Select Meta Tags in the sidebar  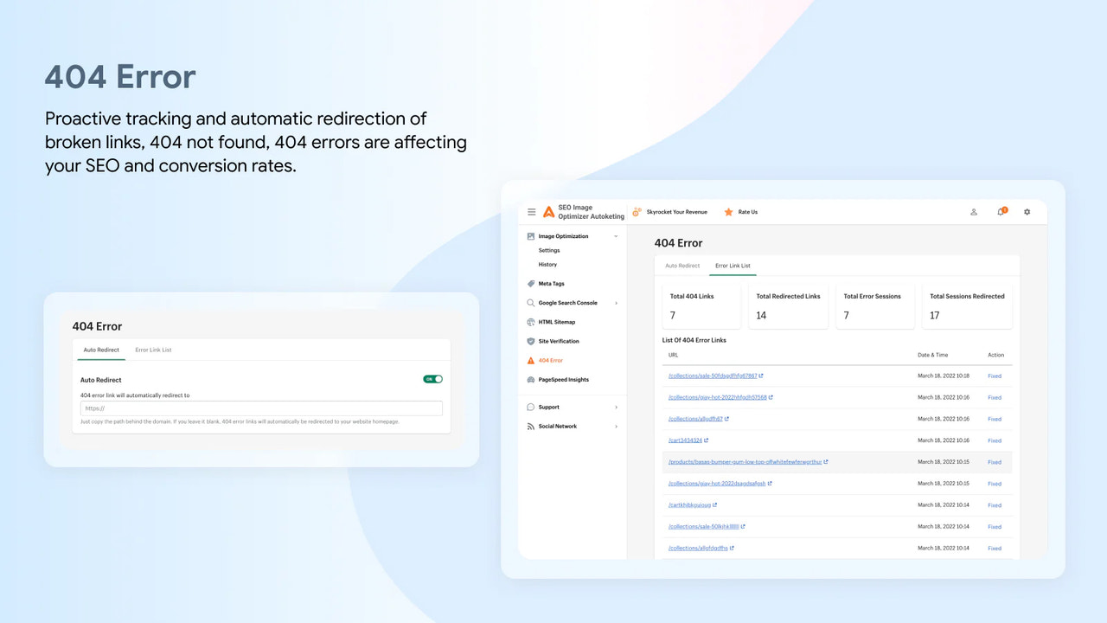(552, 283)
